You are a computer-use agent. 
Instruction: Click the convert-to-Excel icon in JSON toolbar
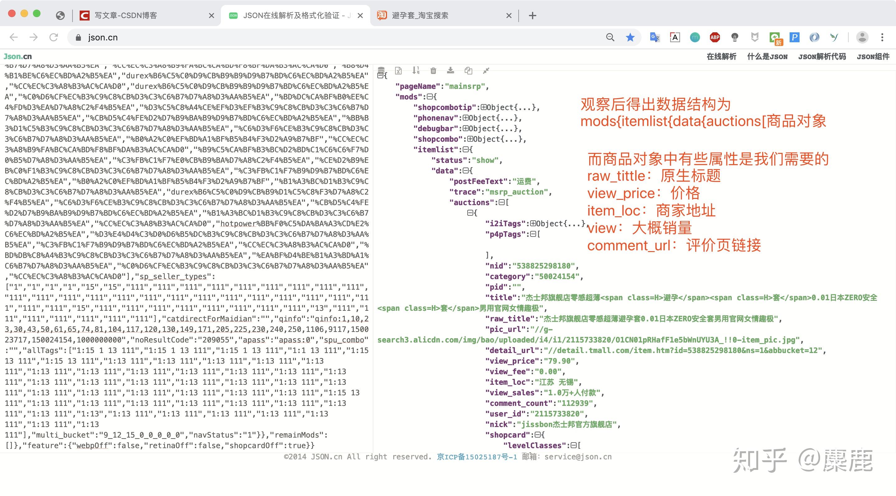(x=398, y=71)
